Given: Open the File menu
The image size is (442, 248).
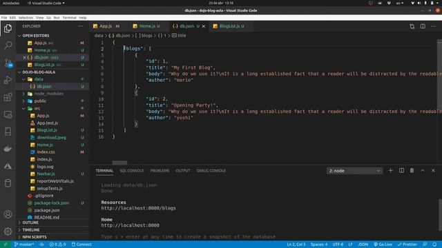Looking at the screenshot, I should 4,17.
